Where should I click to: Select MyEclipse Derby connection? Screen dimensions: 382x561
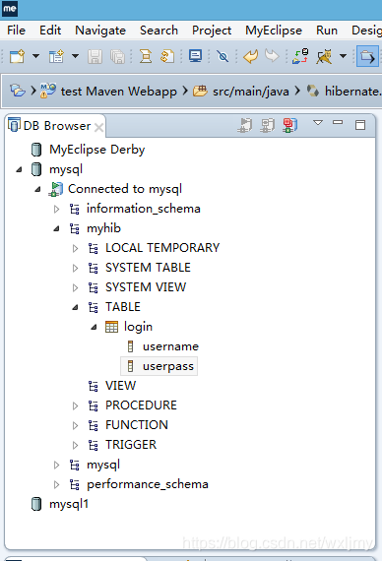pos(97,150)
